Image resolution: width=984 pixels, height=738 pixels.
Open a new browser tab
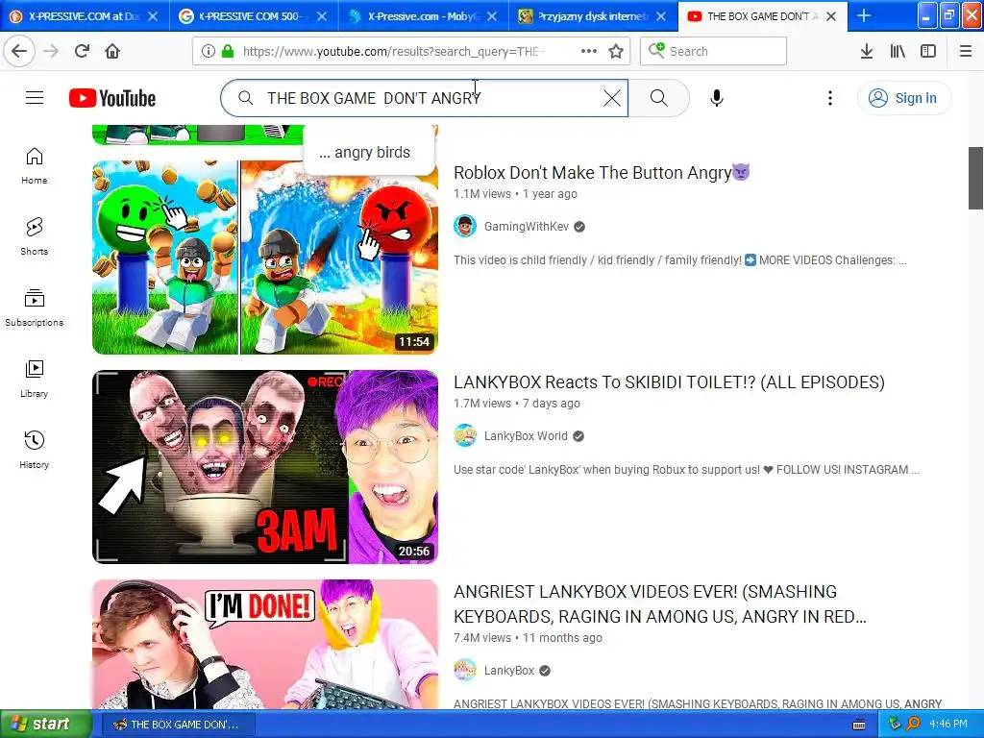pyautogui.click(x=864, y=15)
